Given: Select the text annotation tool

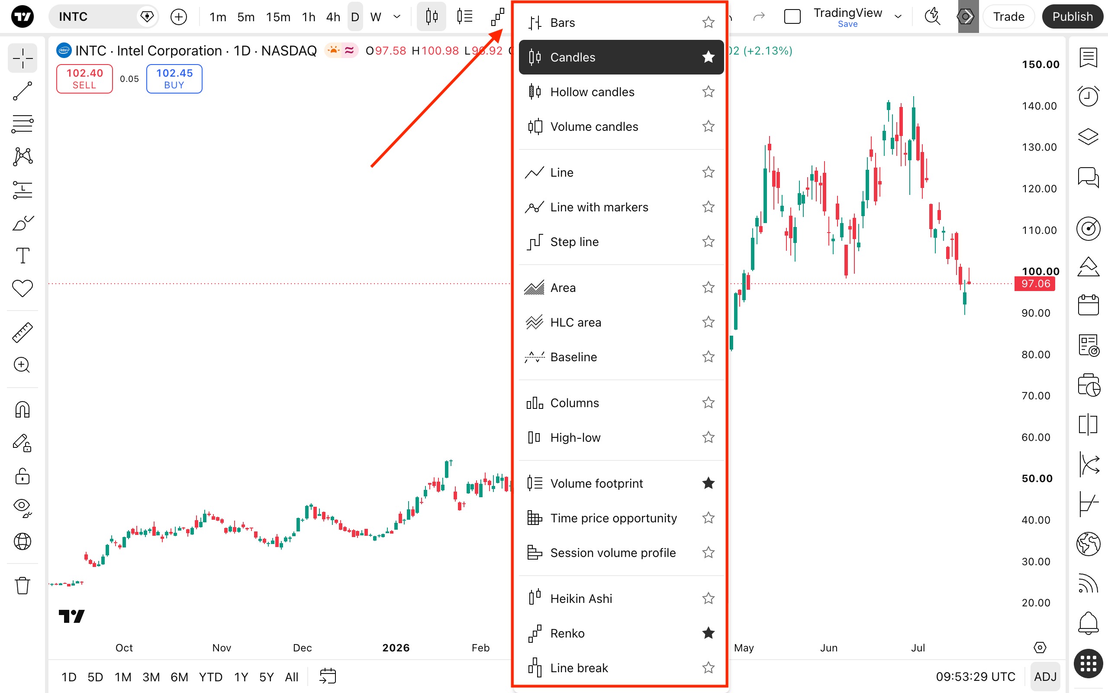Looking at the screenshot, I should (x=23, y=255).
